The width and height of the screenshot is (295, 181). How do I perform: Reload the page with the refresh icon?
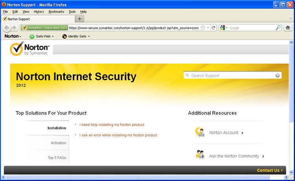pyautogui.click(x=213, y=28)
